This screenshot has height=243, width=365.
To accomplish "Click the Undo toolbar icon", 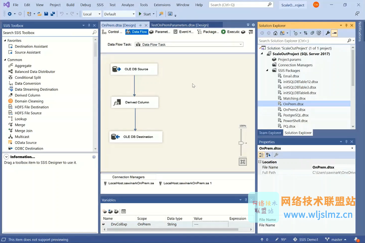I will (61, 14).
